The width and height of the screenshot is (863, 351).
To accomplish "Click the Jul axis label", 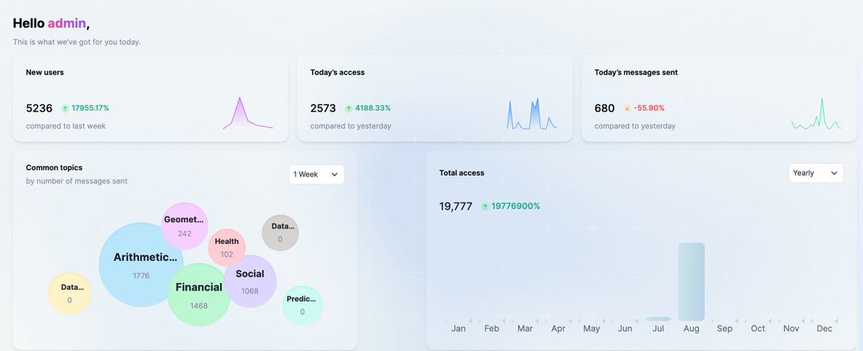I will point(658,329).
